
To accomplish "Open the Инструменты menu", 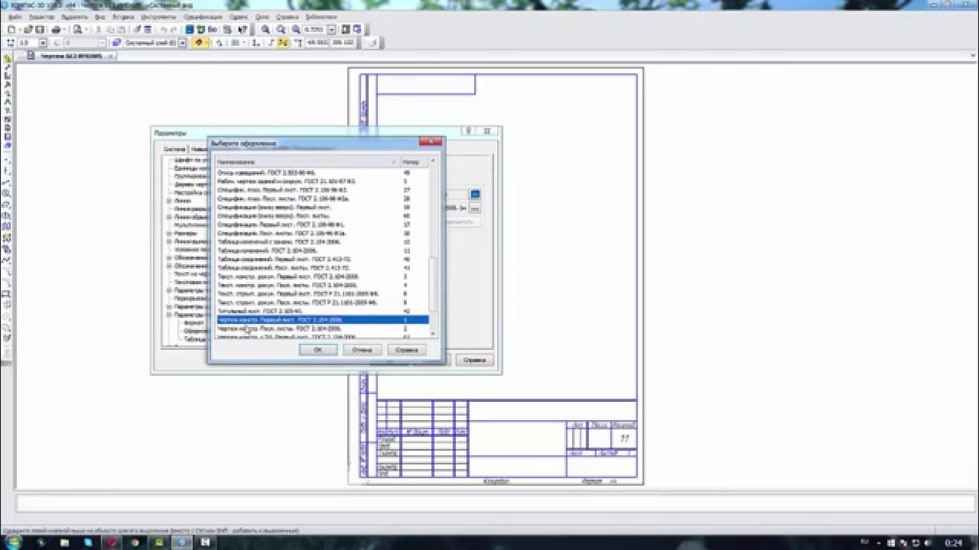I will [x=158, y=17].
